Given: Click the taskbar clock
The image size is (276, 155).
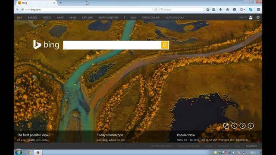Looking at the screenshot, I should pos(253,152).
